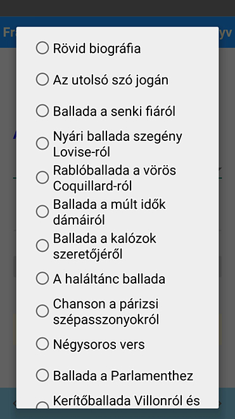Pick the A haláltánc ballada radio button
Image resolution: width=235 pixels, height=419 pixels.
(42, 279)
